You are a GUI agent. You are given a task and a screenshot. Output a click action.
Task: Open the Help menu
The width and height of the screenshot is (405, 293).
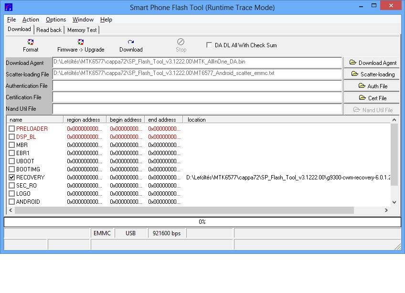tap(106, 20)
